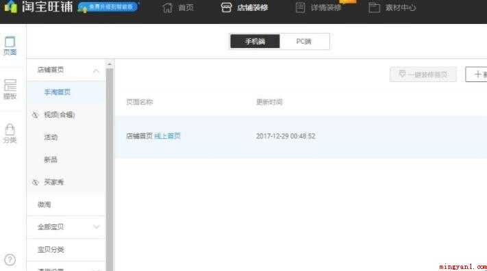Select 视频(合辑) item
The height and width of the screenshot is (271, 487).
pos(60,115)
